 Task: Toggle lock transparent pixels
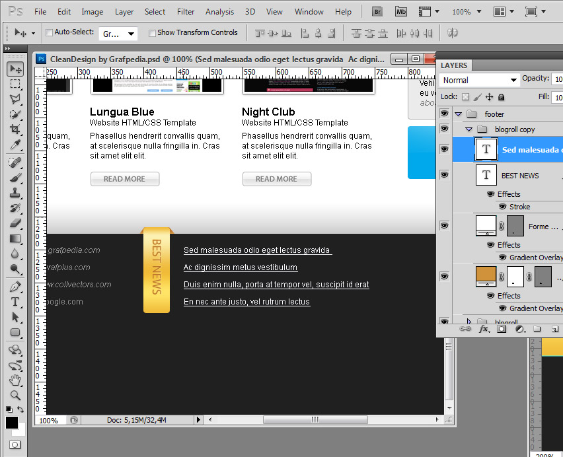pos(465,97)
